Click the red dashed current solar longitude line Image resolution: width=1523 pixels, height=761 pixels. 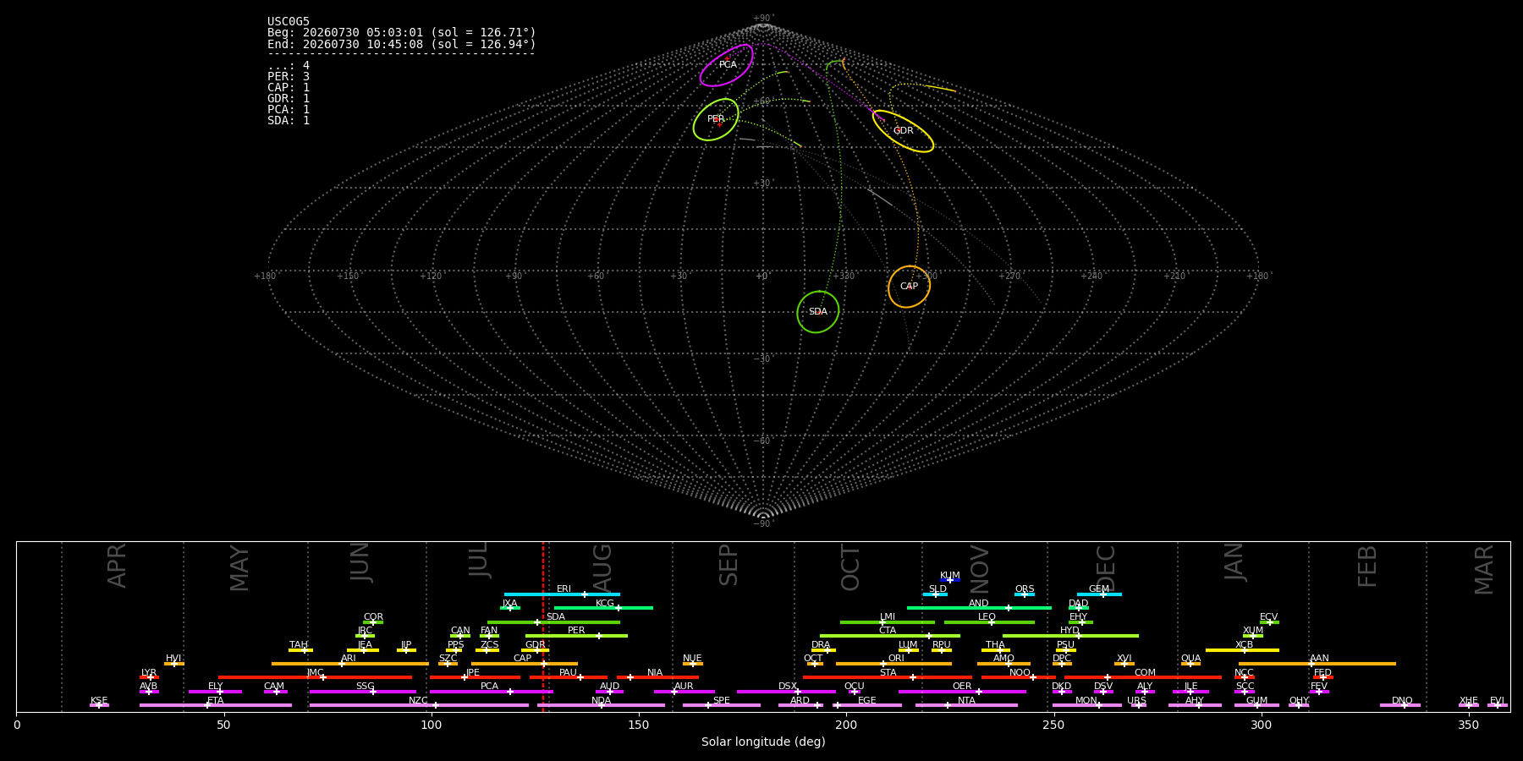pyautogui.click(x=543, y=627)
